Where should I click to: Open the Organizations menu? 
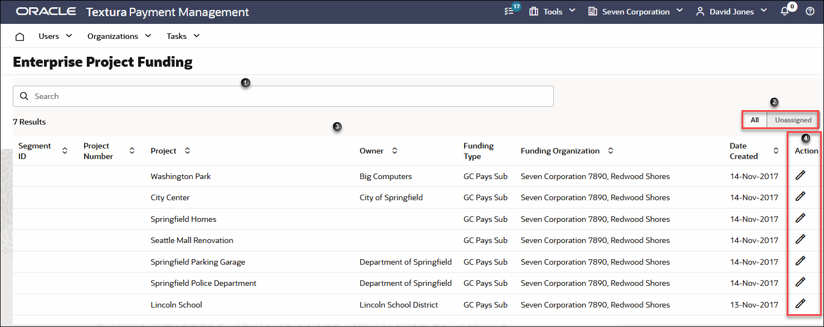(113, 36)
